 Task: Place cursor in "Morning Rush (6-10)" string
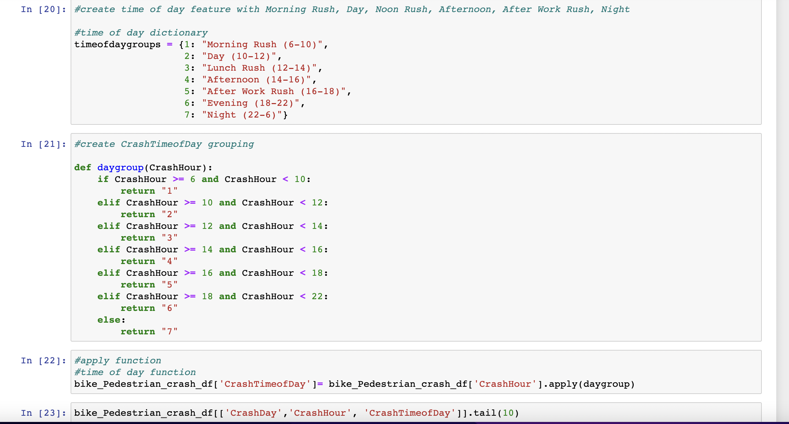click(262, 44)
